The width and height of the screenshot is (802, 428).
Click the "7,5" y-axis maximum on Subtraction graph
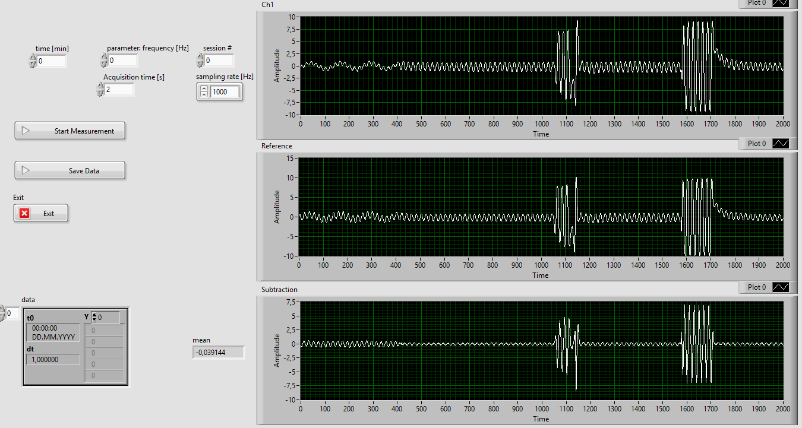coord(290,302)
